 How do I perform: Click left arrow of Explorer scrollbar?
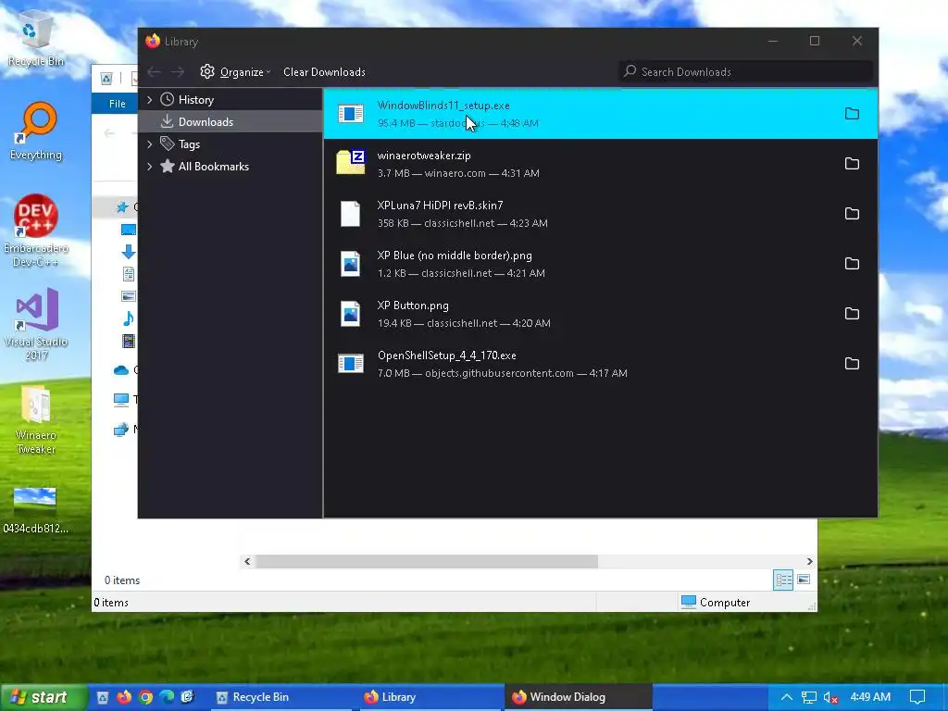pyautogui.click(x=247, y=562)
